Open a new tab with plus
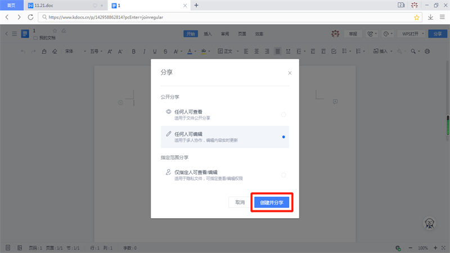Viewport: 450px width, 253px height. (x=196, y=5)
